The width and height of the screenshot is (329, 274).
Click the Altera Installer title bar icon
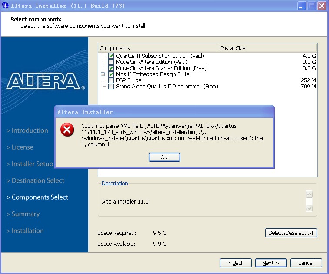tap(5, 6)
